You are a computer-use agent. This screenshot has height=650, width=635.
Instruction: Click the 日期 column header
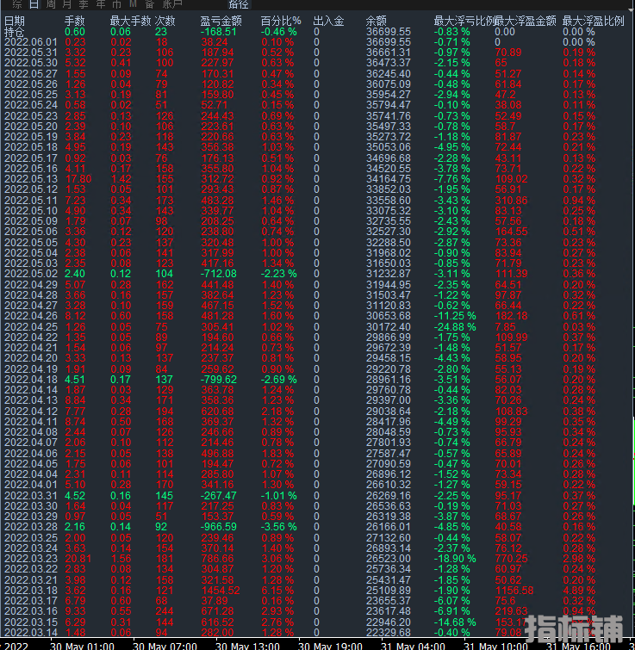pyautogui.click(x=15, y=20)
